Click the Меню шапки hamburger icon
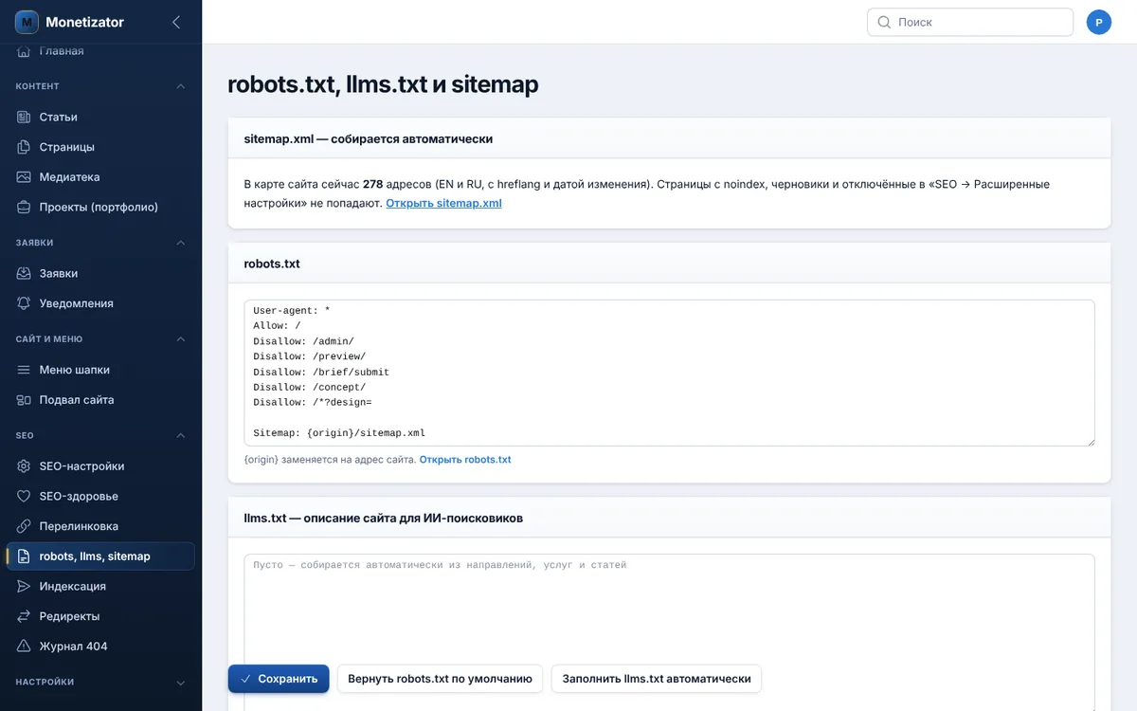 pyautogui.click(x=24, y=370)
